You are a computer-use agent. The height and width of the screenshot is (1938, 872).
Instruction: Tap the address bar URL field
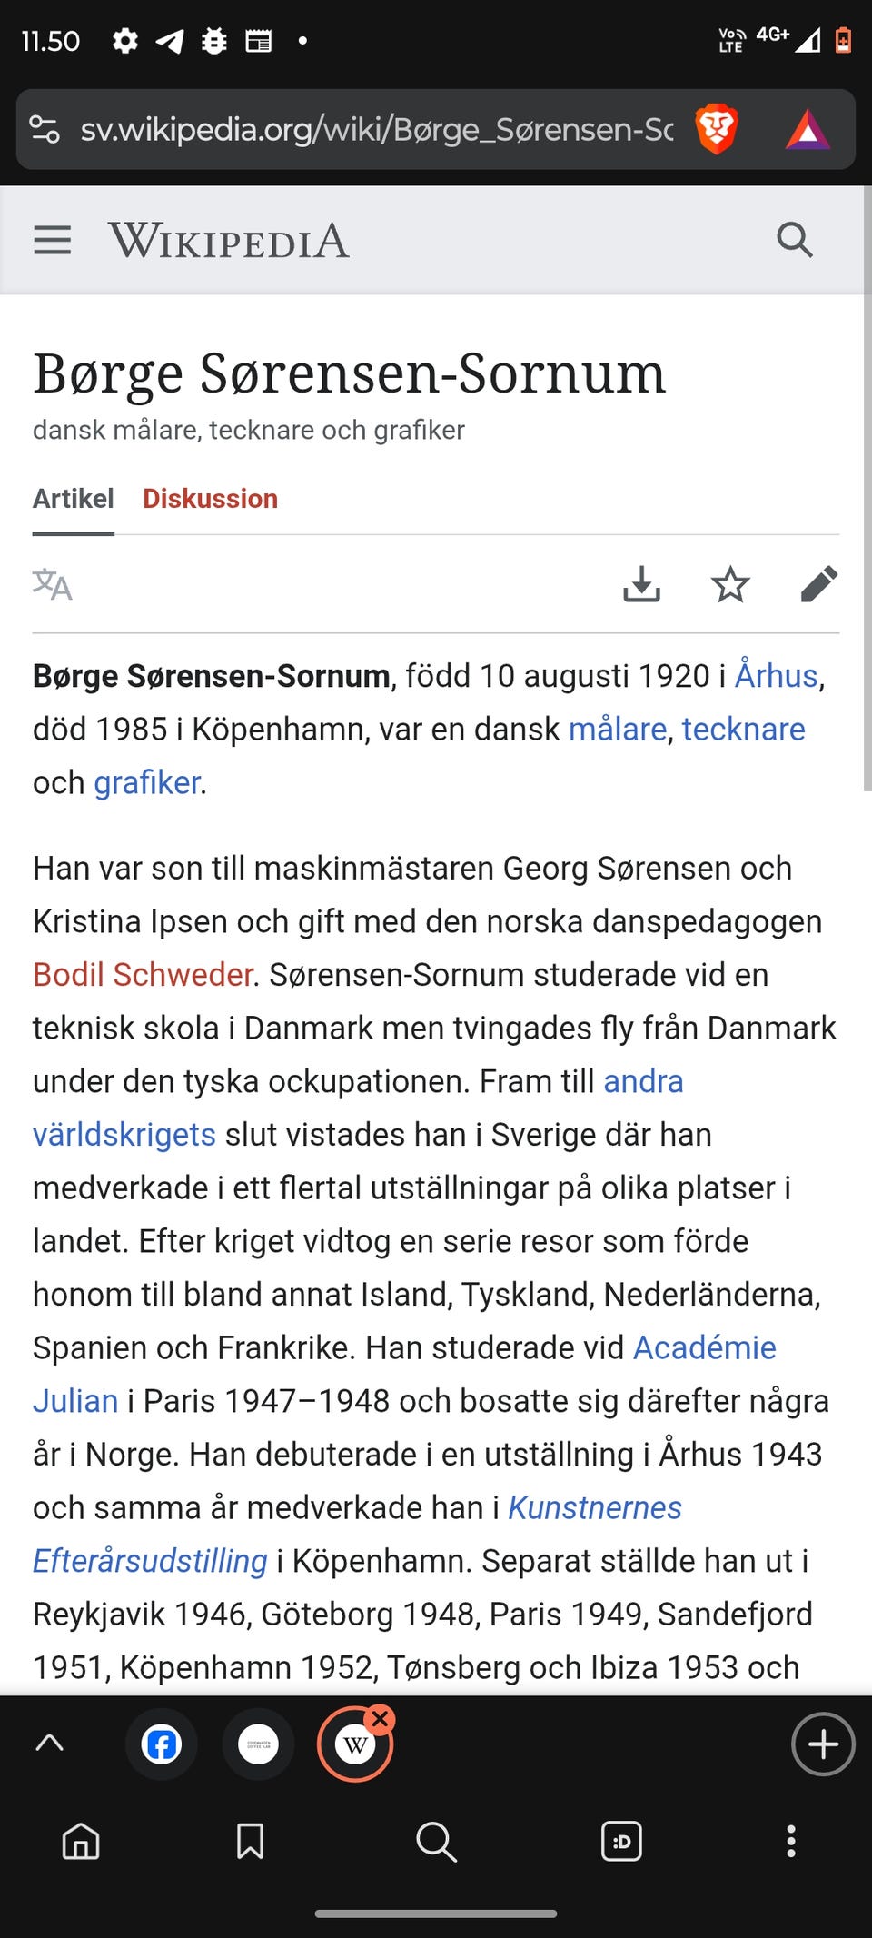(376, 129)
